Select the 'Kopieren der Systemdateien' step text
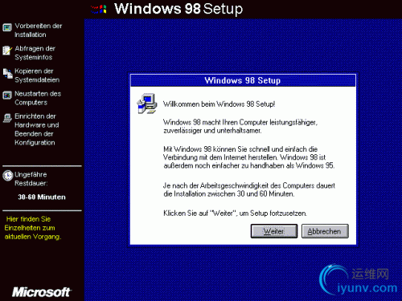This screenshot has width=402, height=301. point(37,75)
